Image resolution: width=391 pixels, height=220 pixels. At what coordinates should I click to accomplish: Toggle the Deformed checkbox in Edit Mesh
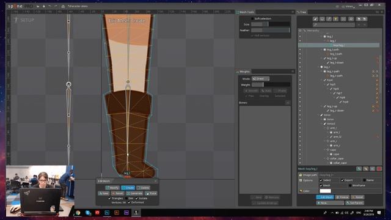(129, 202)
